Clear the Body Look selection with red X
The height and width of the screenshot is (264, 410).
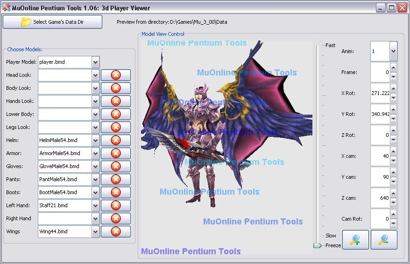(115, 88)
